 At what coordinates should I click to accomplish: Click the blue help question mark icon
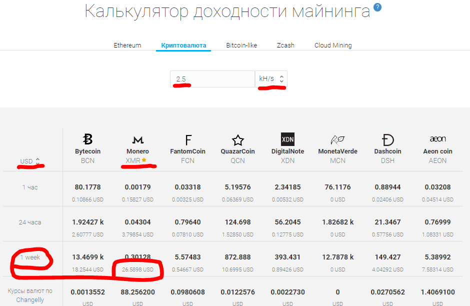click(x=377, y=7)
